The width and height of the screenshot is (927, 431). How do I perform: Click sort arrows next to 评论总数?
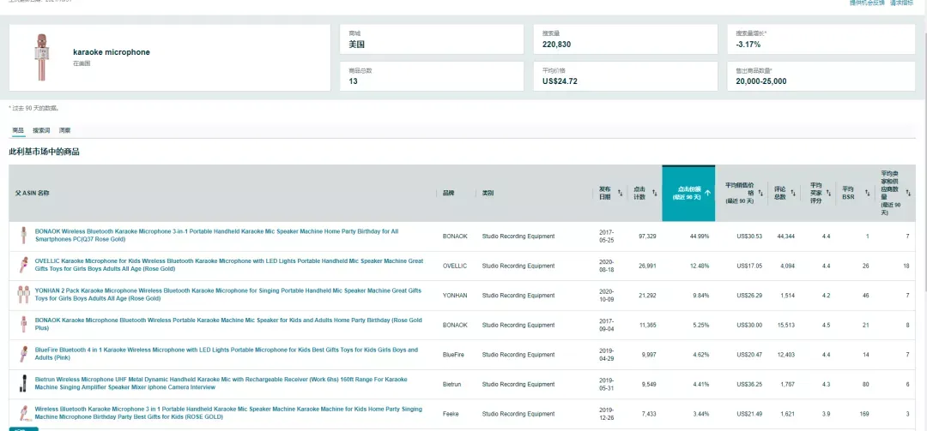(x=795, y=193)
